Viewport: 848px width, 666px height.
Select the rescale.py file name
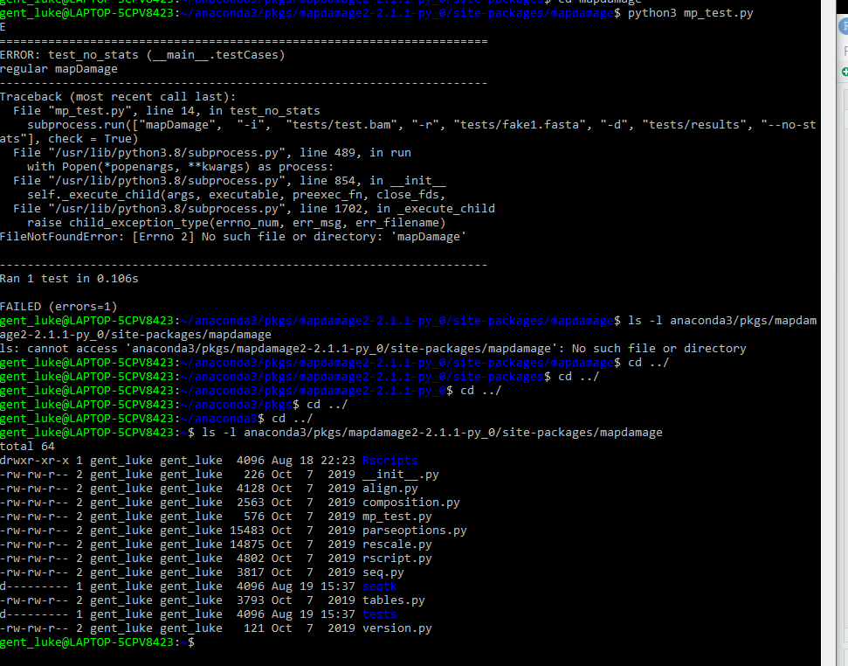click(397, 545)
